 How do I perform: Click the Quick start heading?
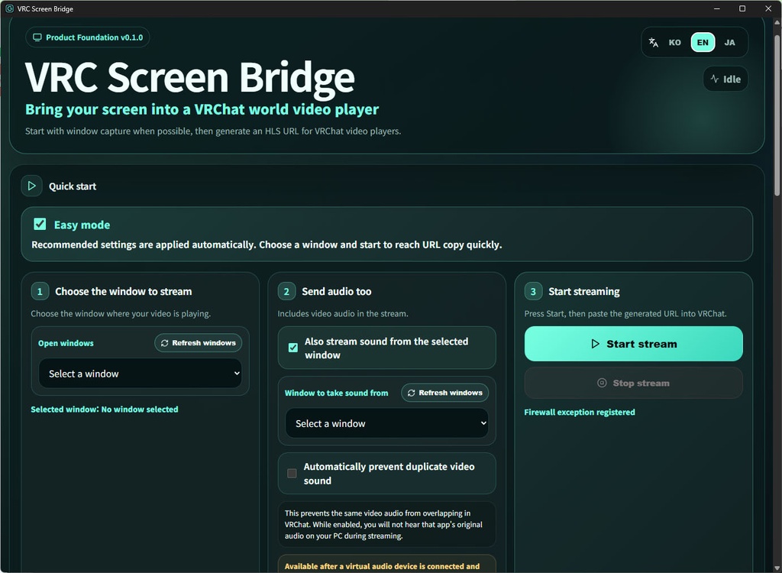click(x=73, y=186)
